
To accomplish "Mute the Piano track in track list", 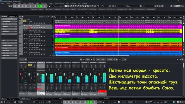I will (24, 39).
